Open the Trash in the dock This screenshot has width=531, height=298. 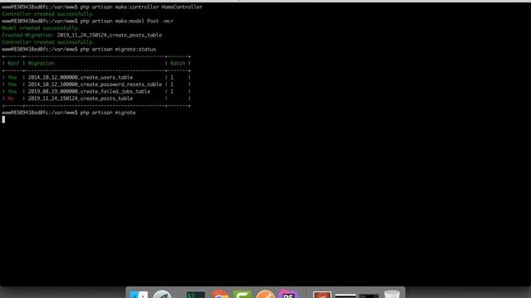point(392,295)
